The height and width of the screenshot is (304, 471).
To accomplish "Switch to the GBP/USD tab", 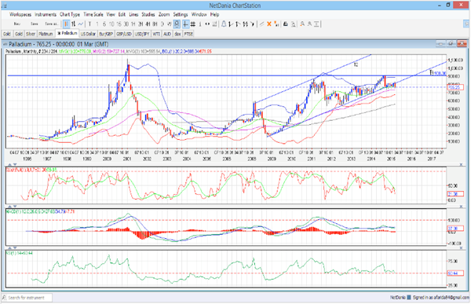I will point(124,34).
